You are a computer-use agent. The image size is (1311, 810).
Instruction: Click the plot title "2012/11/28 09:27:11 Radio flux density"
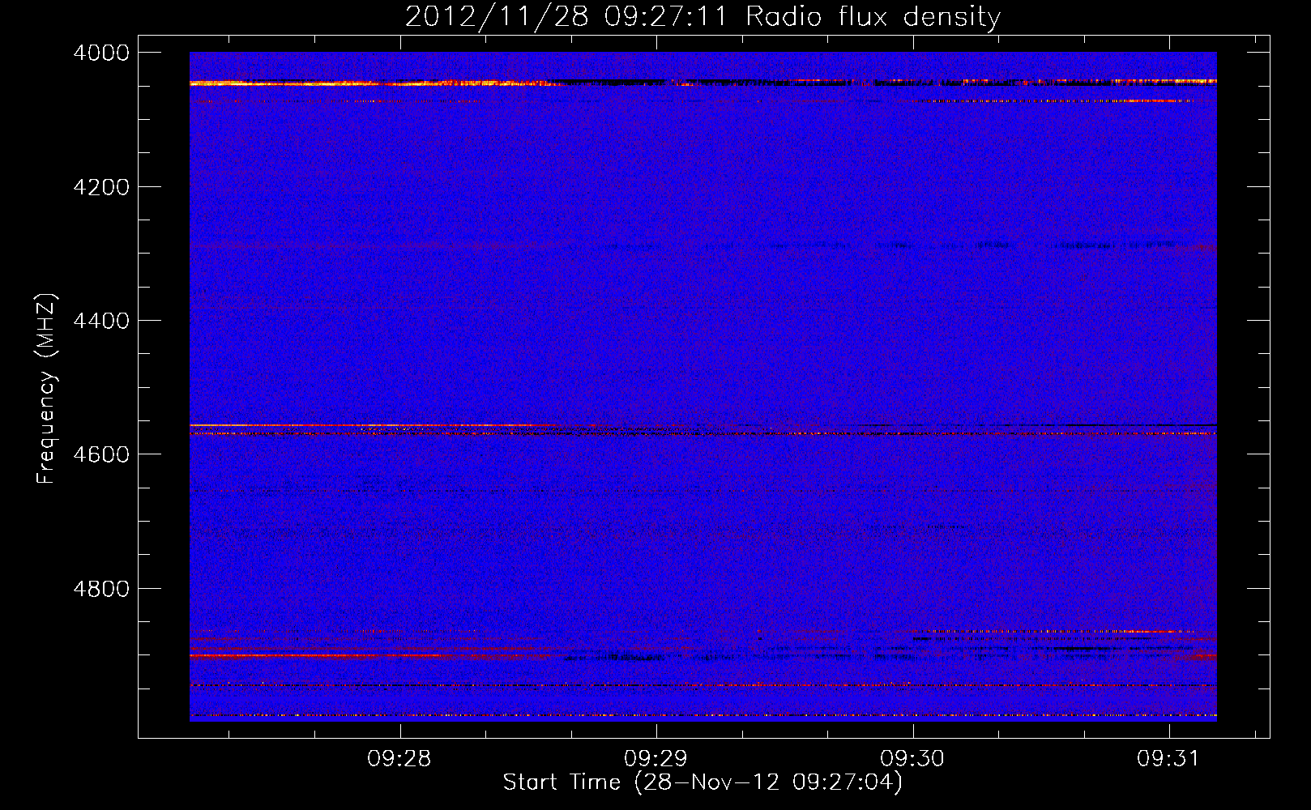pyautogui.click(x=702, y=16)
